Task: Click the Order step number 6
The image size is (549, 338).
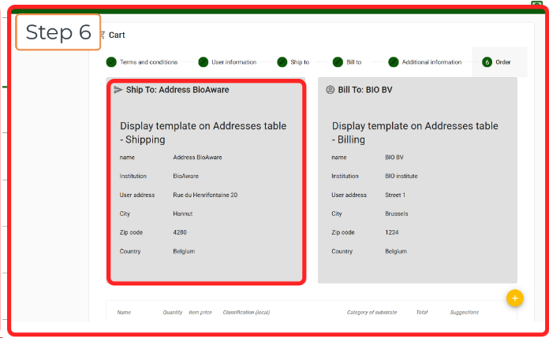Action: (487, 61)
